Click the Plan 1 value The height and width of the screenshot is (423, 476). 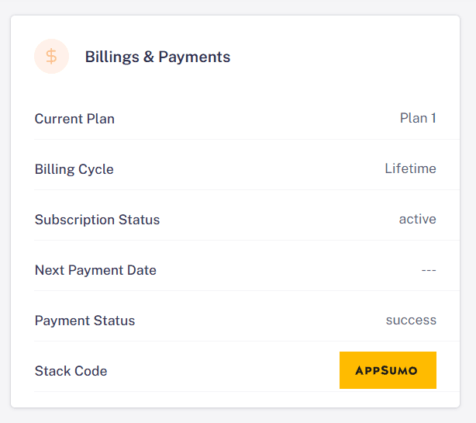(x=418, y=118)
